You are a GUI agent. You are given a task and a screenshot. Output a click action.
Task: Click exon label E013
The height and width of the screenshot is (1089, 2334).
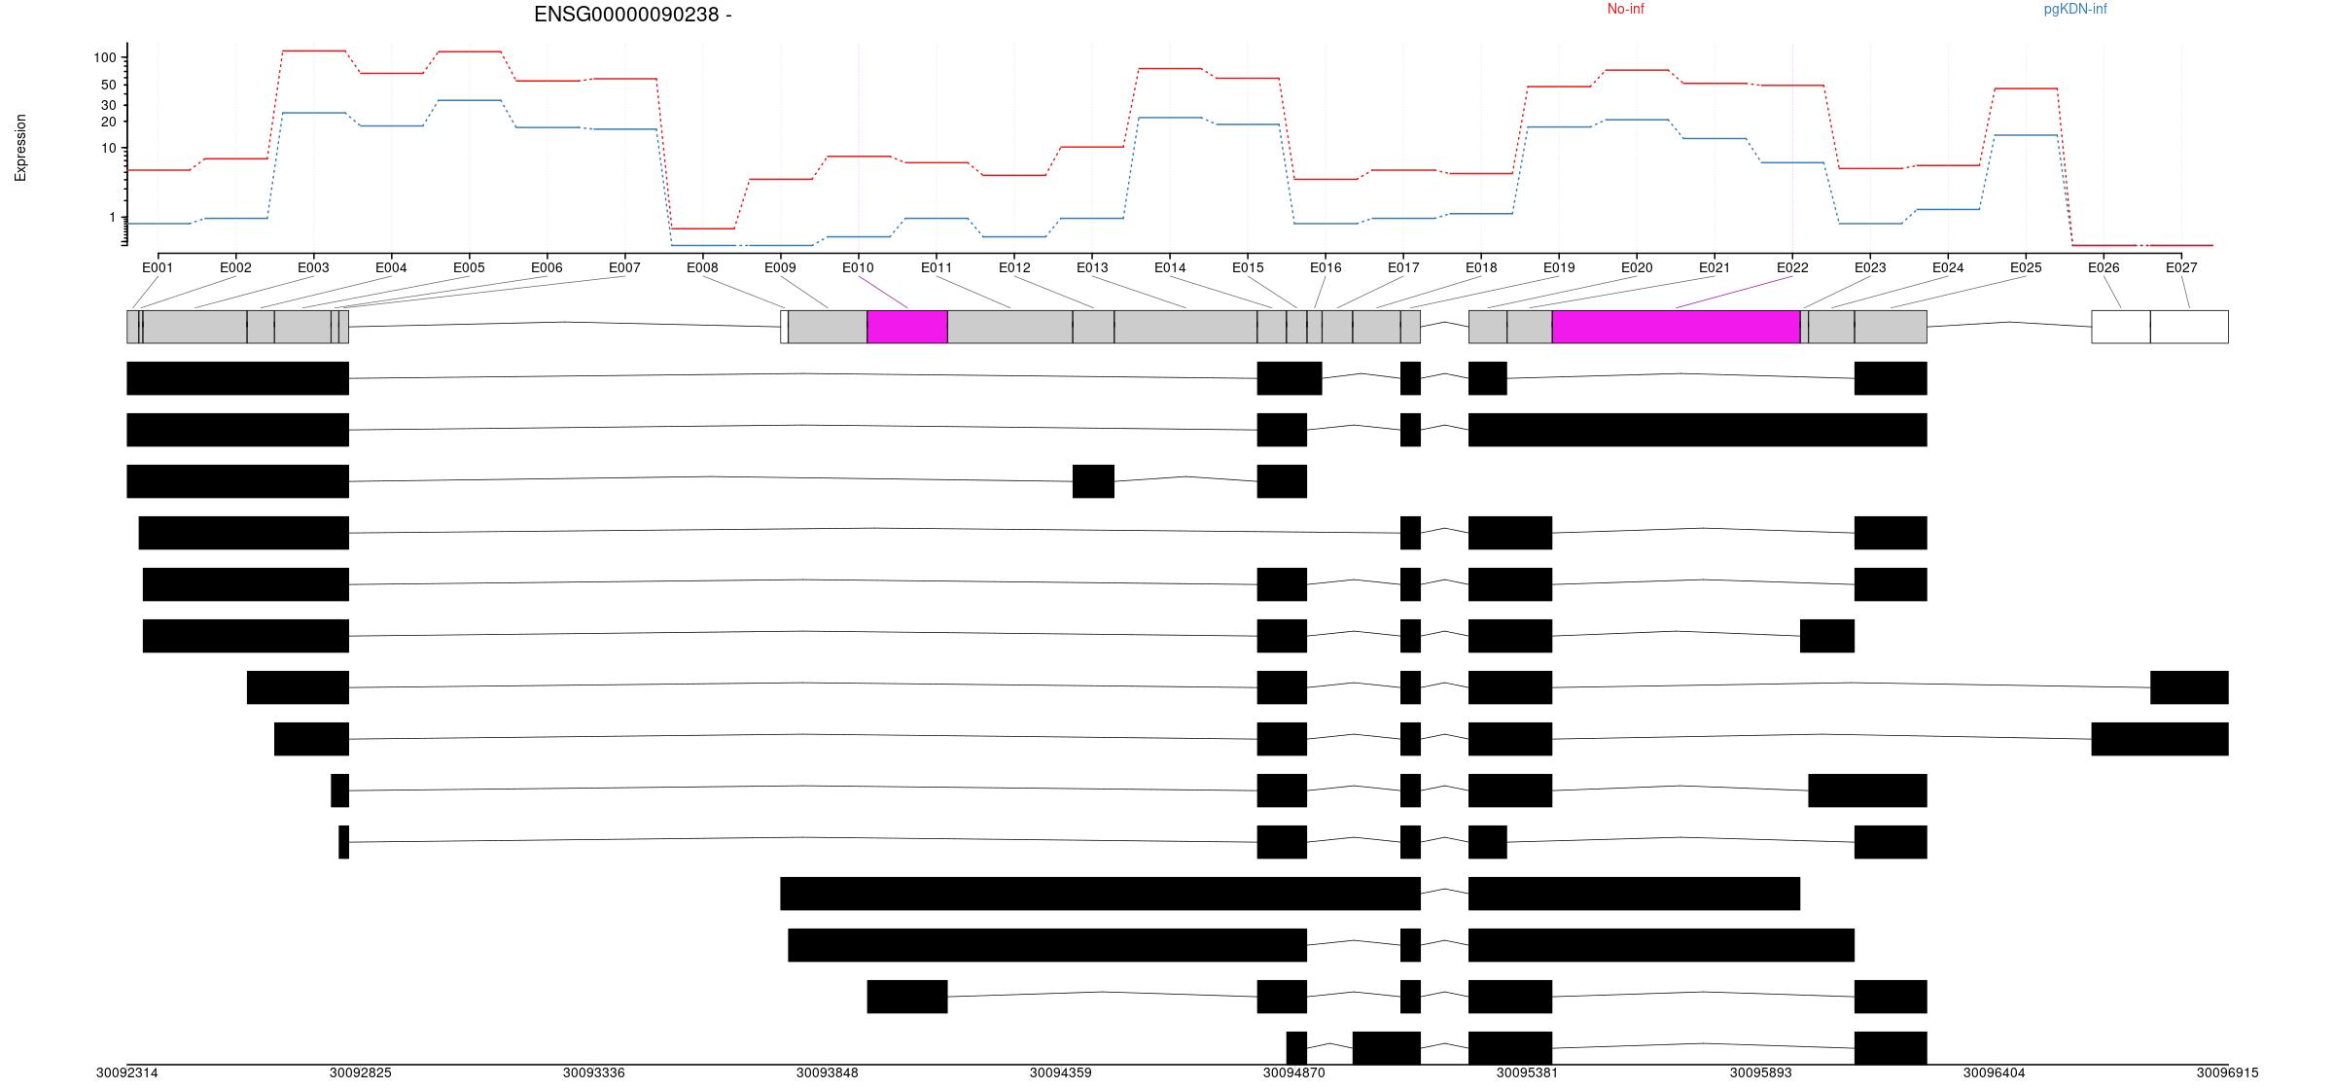[1092, 267]
